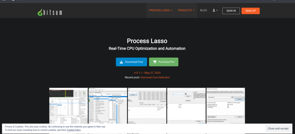Click the Download Free button

[131, 62]
